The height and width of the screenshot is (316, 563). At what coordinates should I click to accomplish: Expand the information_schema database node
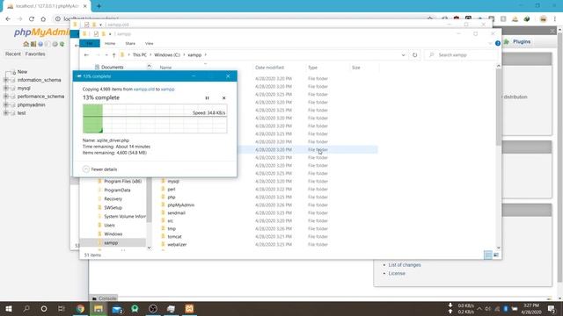5,80
